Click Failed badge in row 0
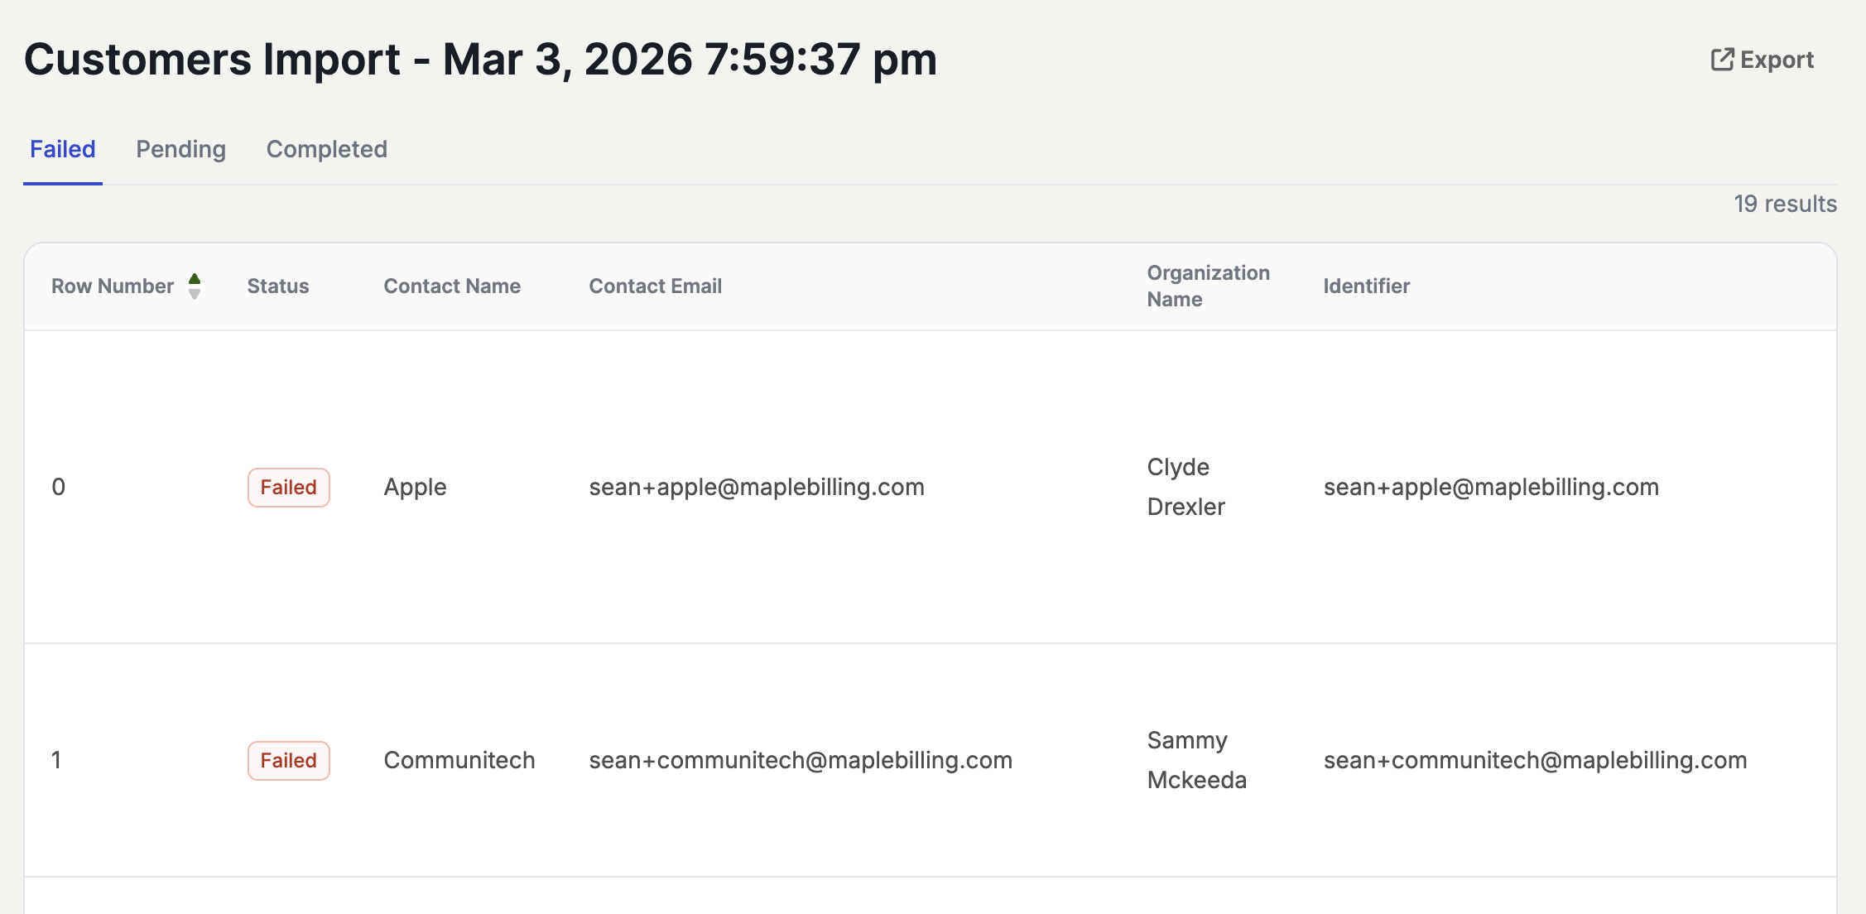This screenshot has height=914, width=1866. pos(288,488)
